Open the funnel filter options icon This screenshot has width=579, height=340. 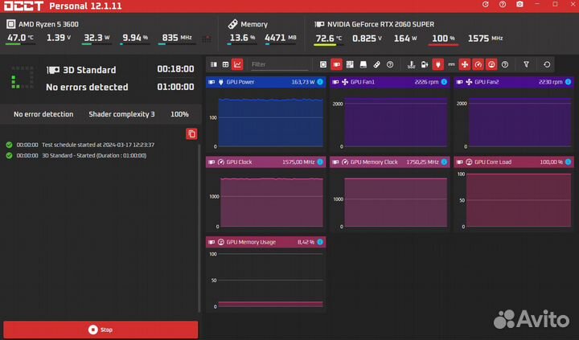pos(526,64)
